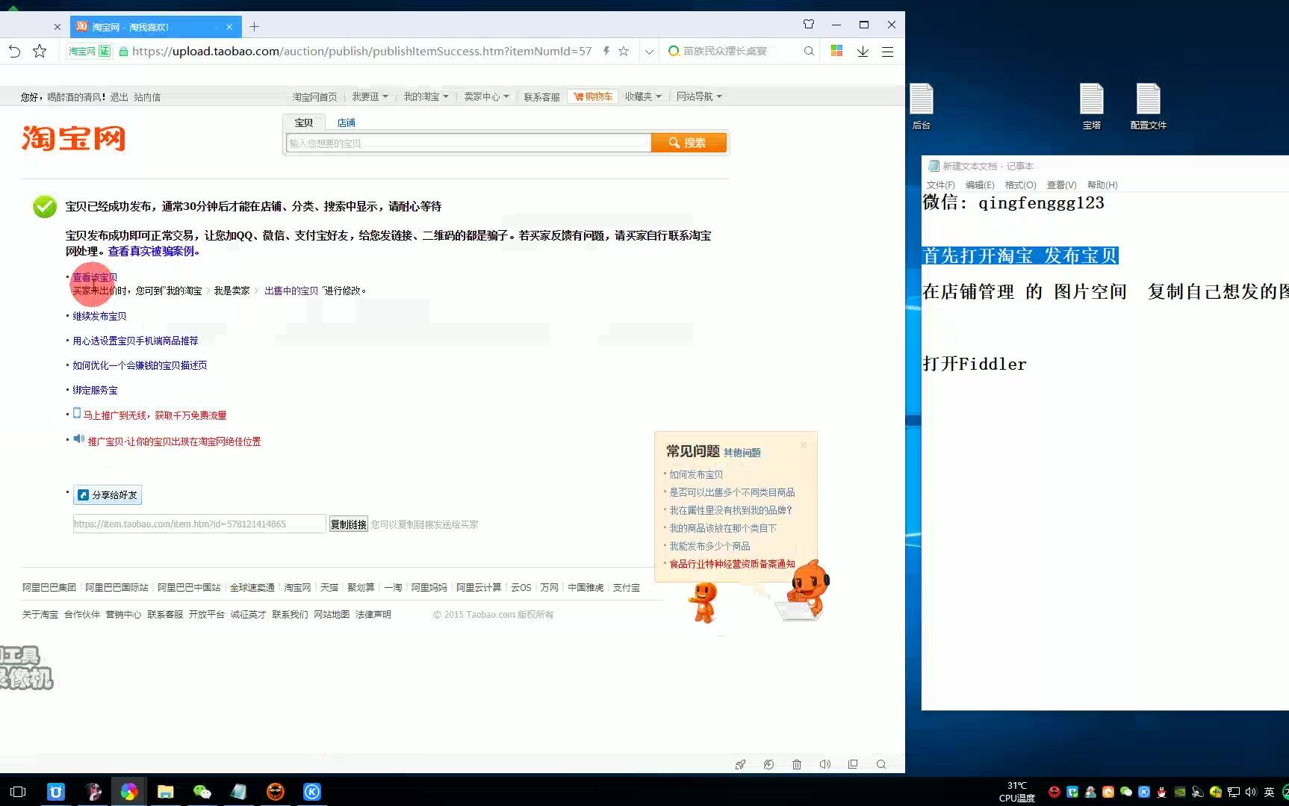Select the 宝塔 desktop file icon
Screen dimensions: 1289x806
(x=1092, y=107)
